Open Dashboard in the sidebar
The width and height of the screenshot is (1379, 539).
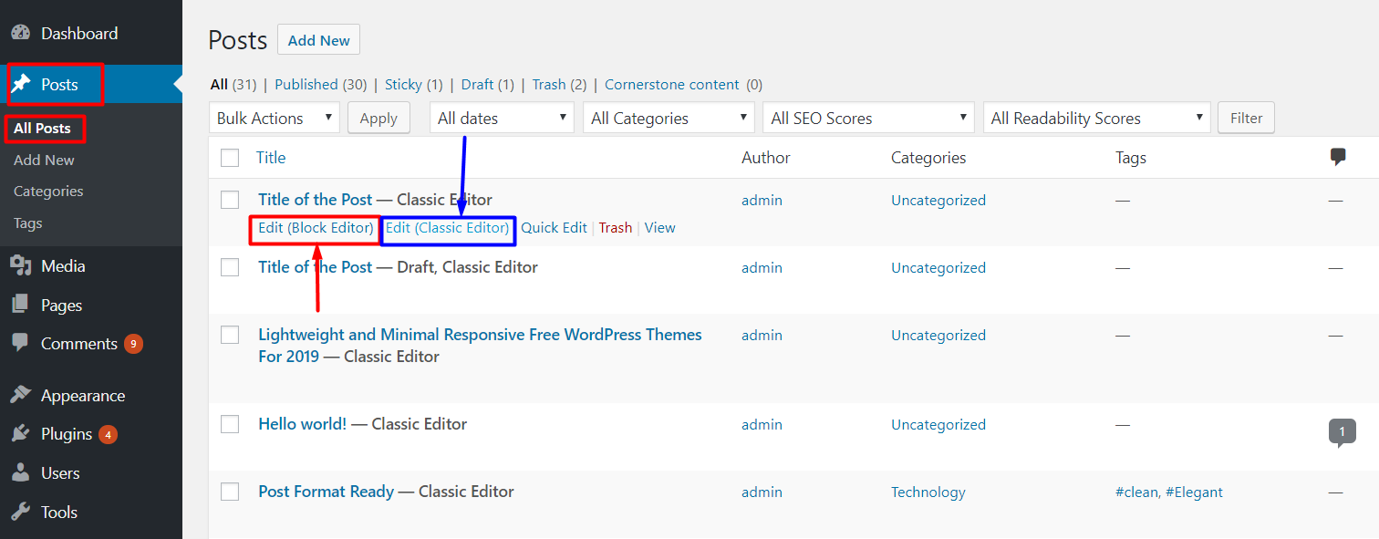click(x=79, y=33)
